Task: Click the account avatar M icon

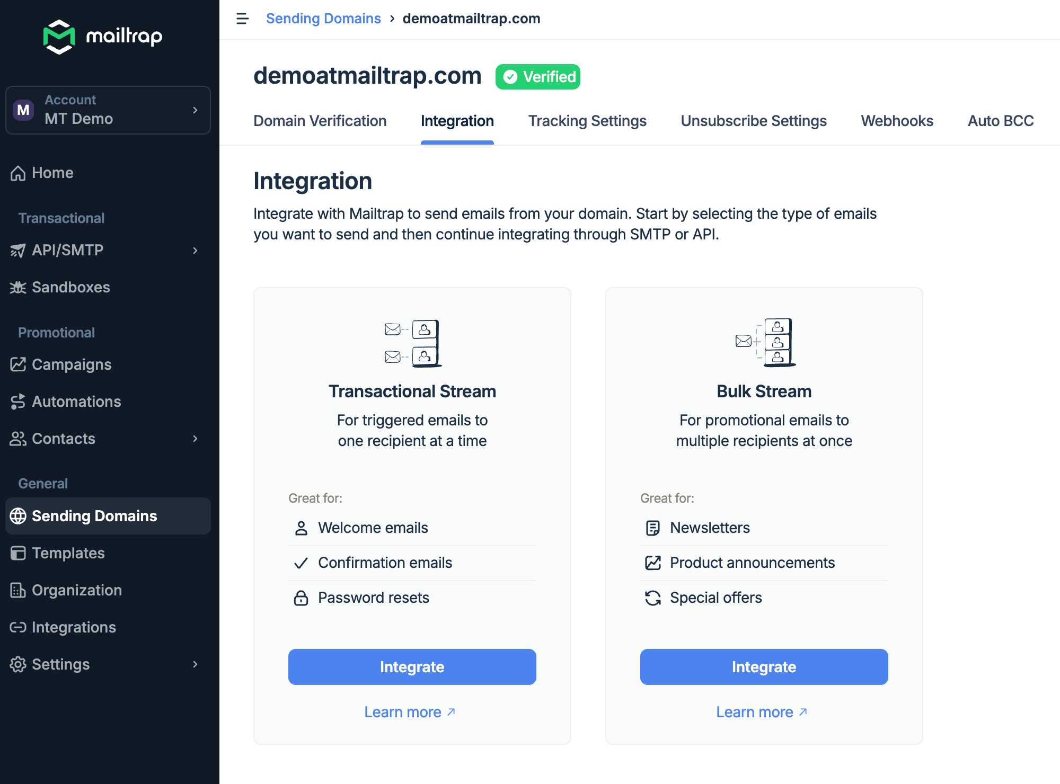Action: [23, 110]
